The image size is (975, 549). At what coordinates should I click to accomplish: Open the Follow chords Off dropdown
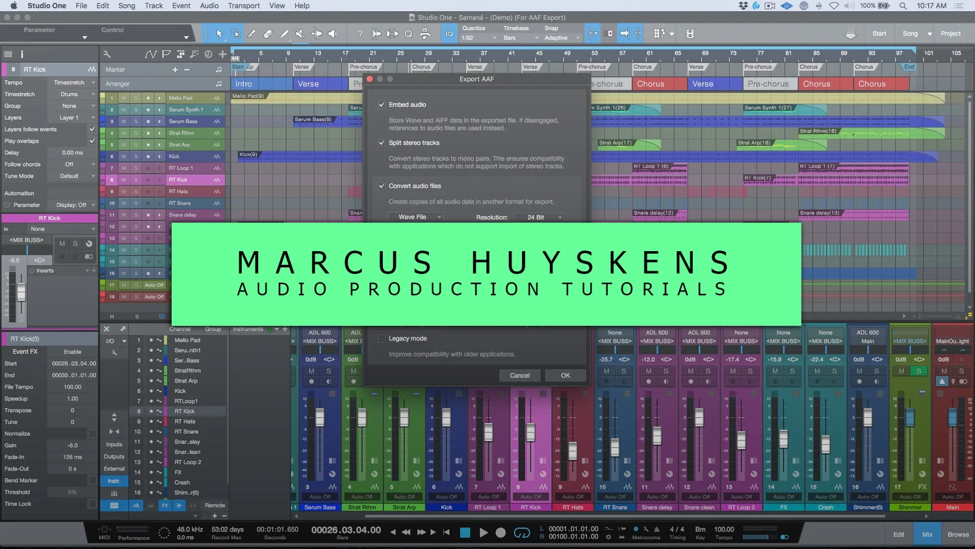[73, 165]
